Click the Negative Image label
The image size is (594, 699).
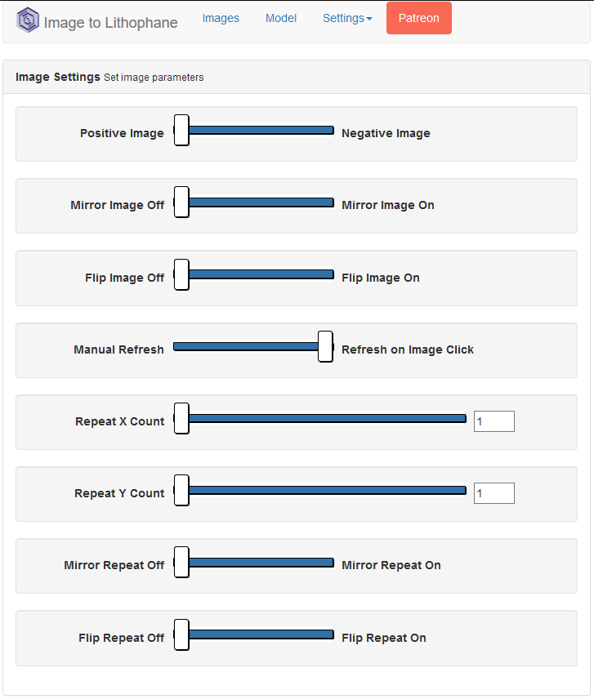click(x=386, y=133)
